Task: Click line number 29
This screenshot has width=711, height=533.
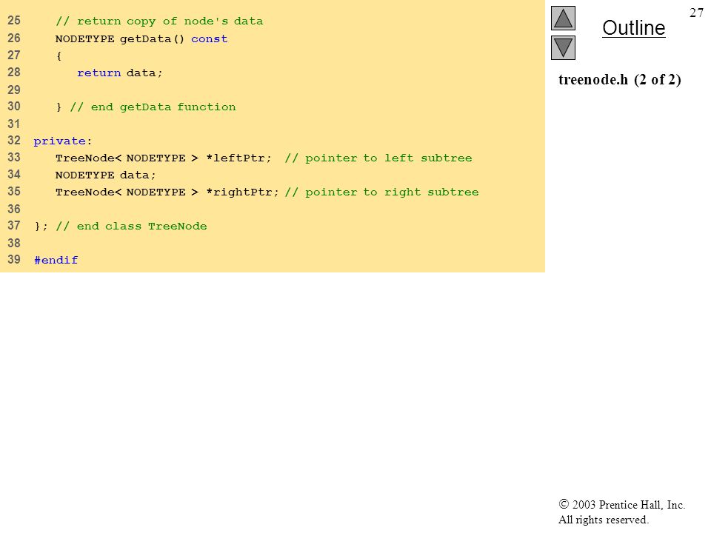Action: [14, 90]
